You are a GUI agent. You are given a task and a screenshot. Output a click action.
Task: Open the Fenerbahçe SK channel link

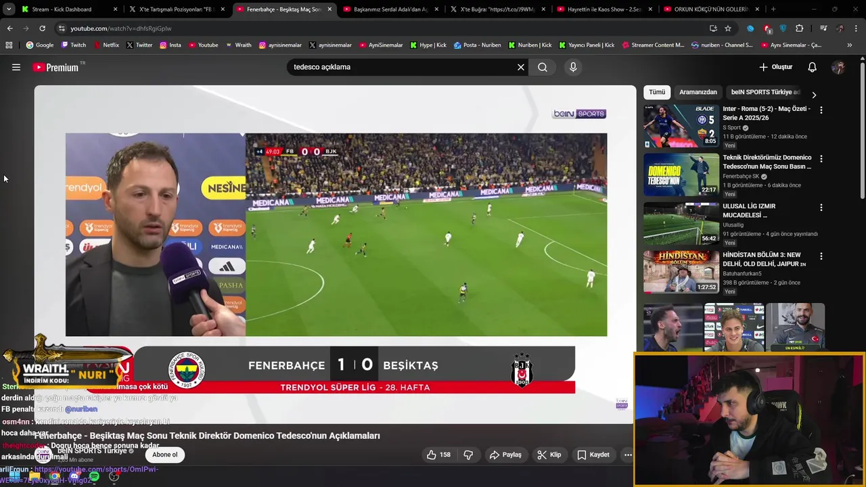[x=741, y=177]
